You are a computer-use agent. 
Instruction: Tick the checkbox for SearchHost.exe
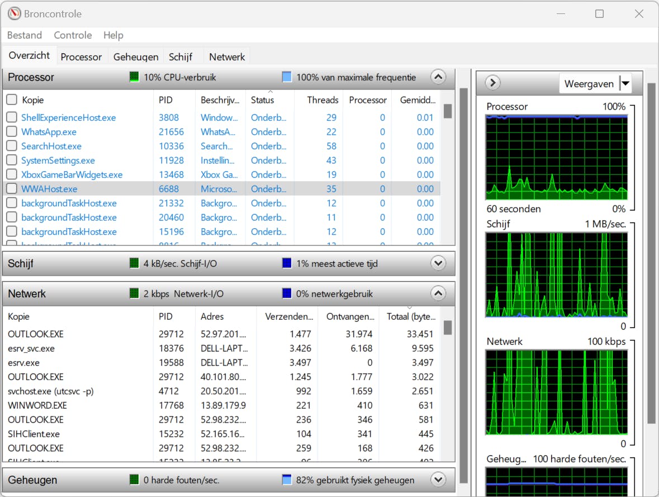pos(12,146)
